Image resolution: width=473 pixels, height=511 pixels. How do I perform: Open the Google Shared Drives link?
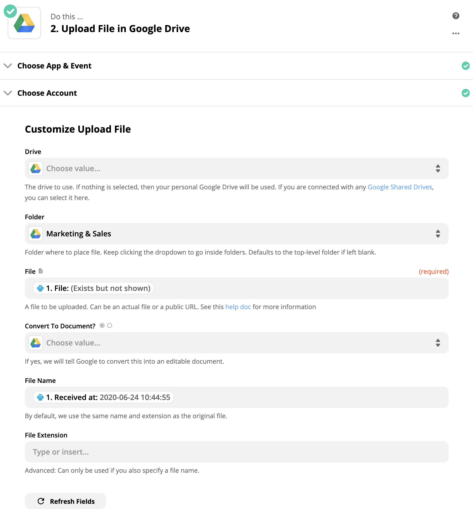click(400, 187)
